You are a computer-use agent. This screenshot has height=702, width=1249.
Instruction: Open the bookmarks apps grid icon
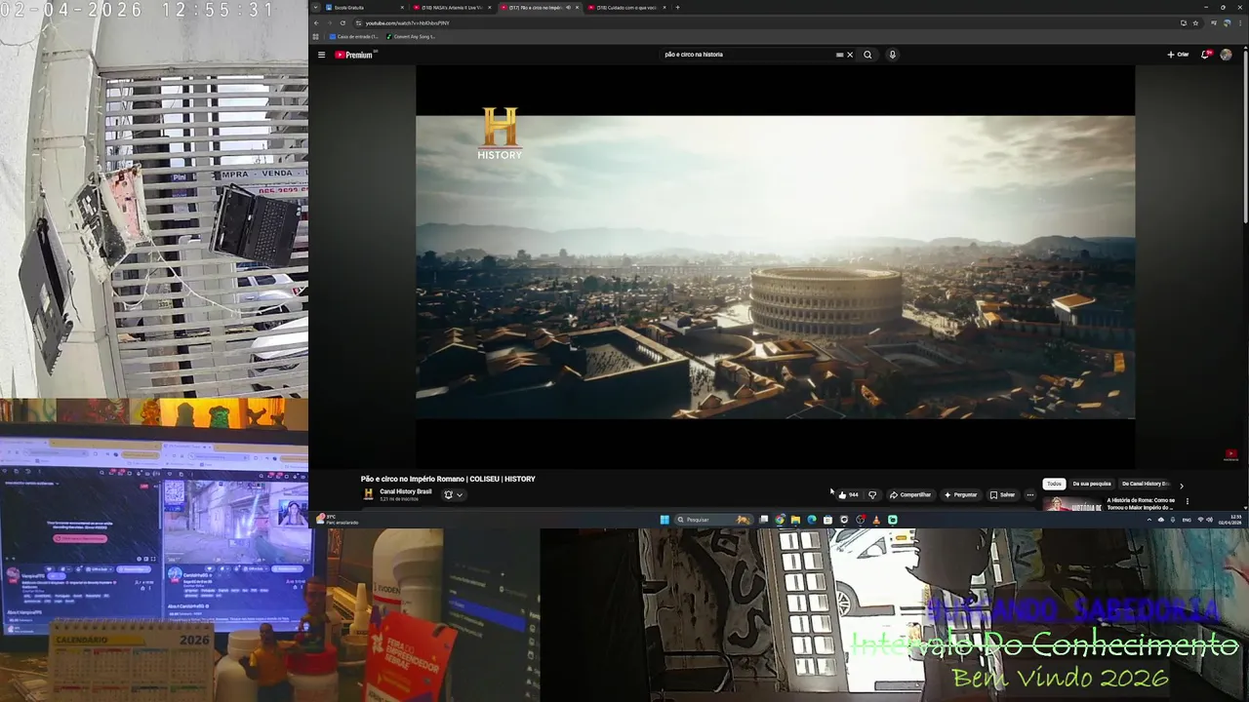[315, 36]
